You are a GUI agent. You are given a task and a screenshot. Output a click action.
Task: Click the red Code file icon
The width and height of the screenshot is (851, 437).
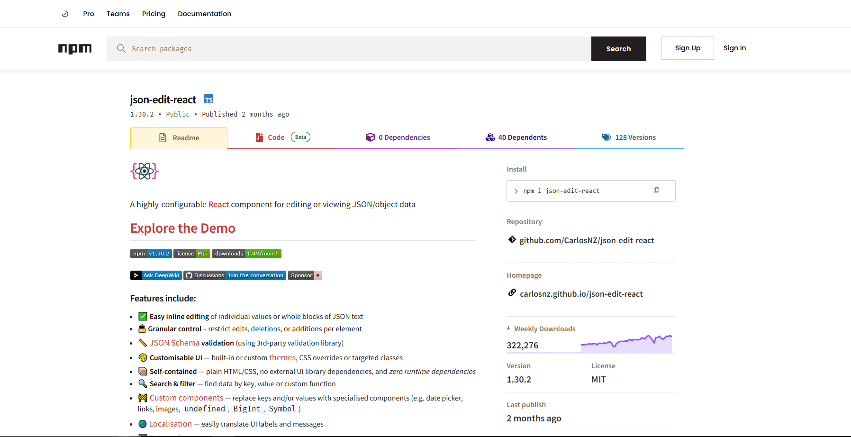pyautogui.click(x=259, y=137)
